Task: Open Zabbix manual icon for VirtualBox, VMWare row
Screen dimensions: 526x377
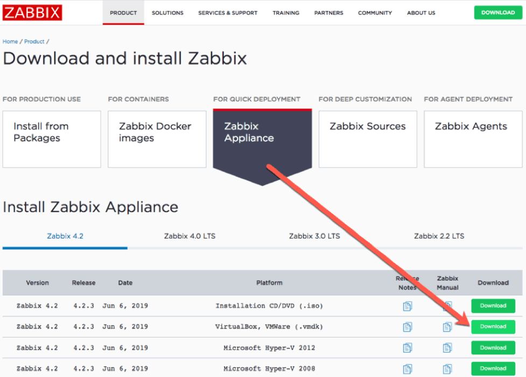Action: pyautogui.click(x=447, y=327)
